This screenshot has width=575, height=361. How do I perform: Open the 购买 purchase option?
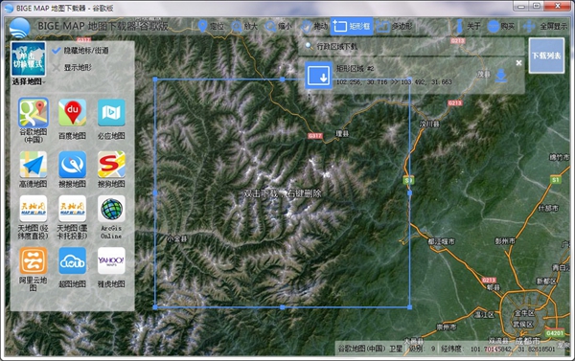(501, 26)
